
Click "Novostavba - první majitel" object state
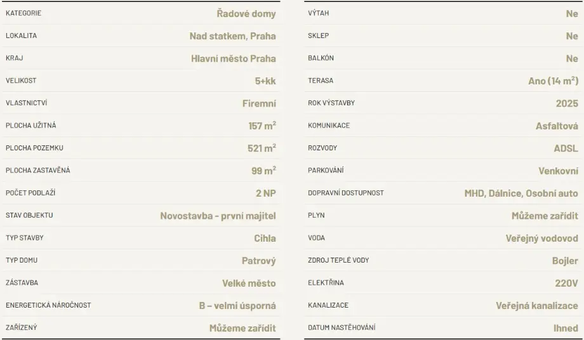[x=218, y=216]
